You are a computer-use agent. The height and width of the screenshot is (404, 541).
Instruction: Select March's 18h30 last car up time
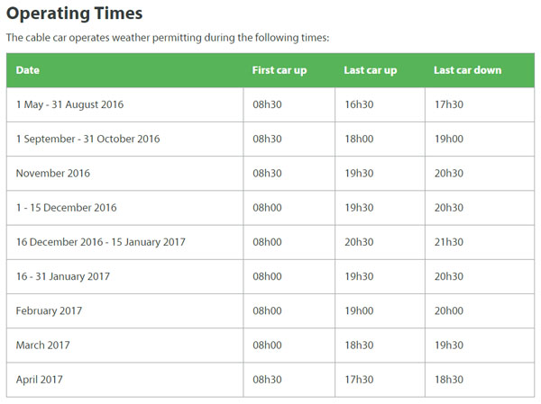pos(359,346)
